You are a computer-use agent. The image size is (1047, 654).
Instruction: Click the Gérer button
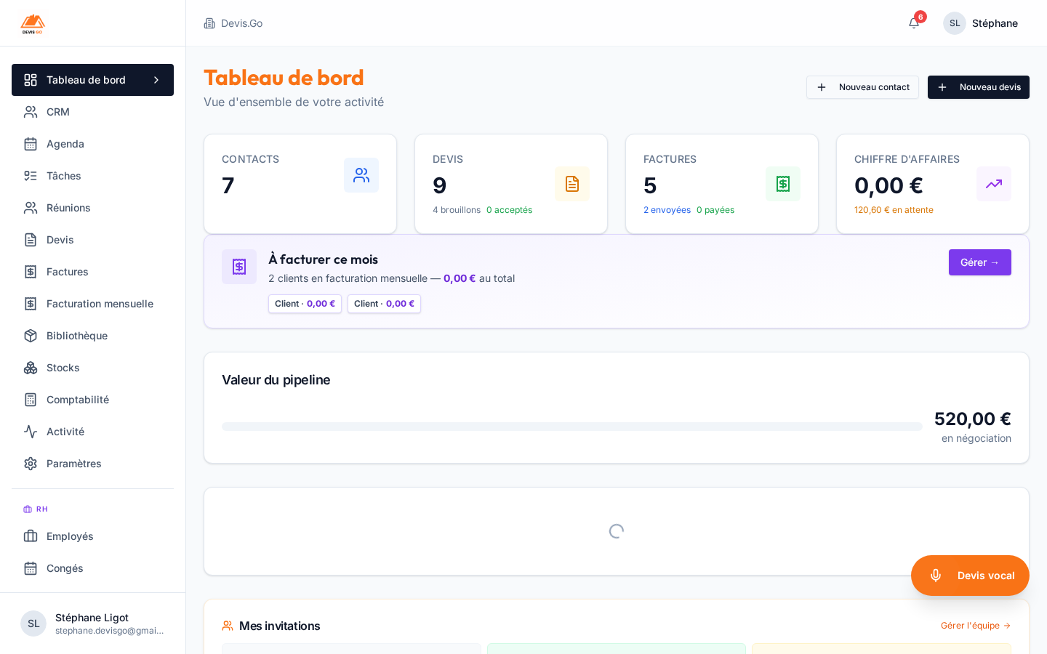980,262
